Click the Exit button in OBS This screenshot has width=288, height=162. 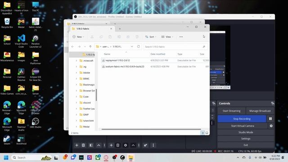(x=246, y=145)
